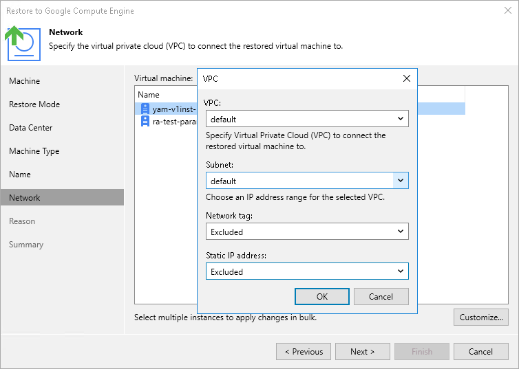Click 'Select multiple instances to apply changes' text
This screenshot has width=519, height=369.
click(x=225, y=317)
